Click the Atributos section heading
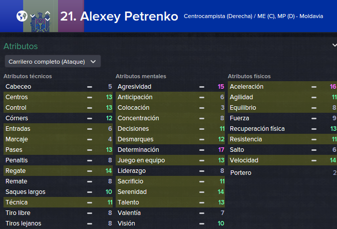The height and width of the screenshot is (229, 337). coord(21,46)
